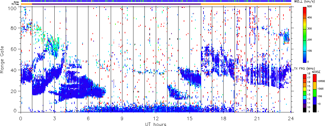Click the '9' tick on UT hours axis
Viewport: 325px width, 126px height.
122,118
